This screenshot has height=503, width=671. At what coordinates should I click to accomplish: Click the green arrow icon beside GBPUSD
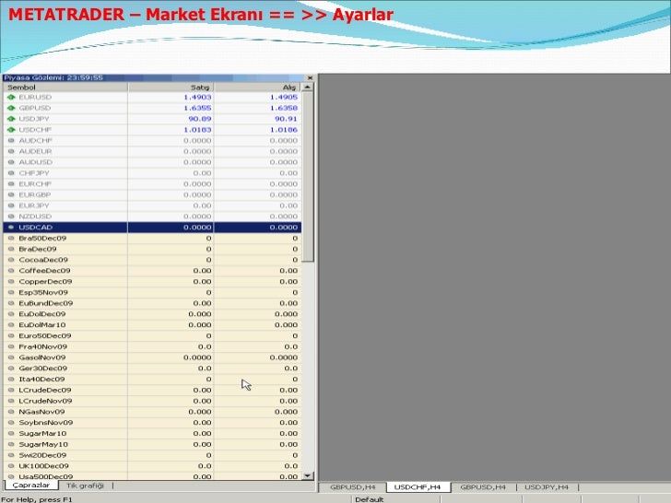point(11,108)
